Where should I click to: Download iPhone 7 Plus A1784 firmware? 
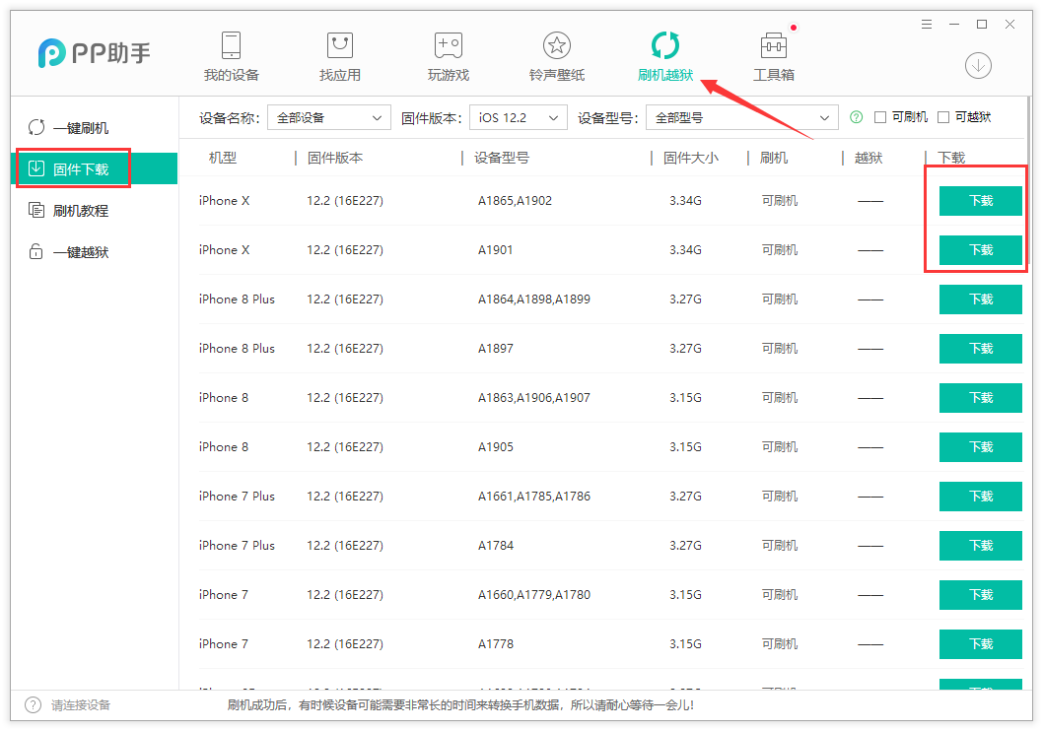(x=981, y=545)
